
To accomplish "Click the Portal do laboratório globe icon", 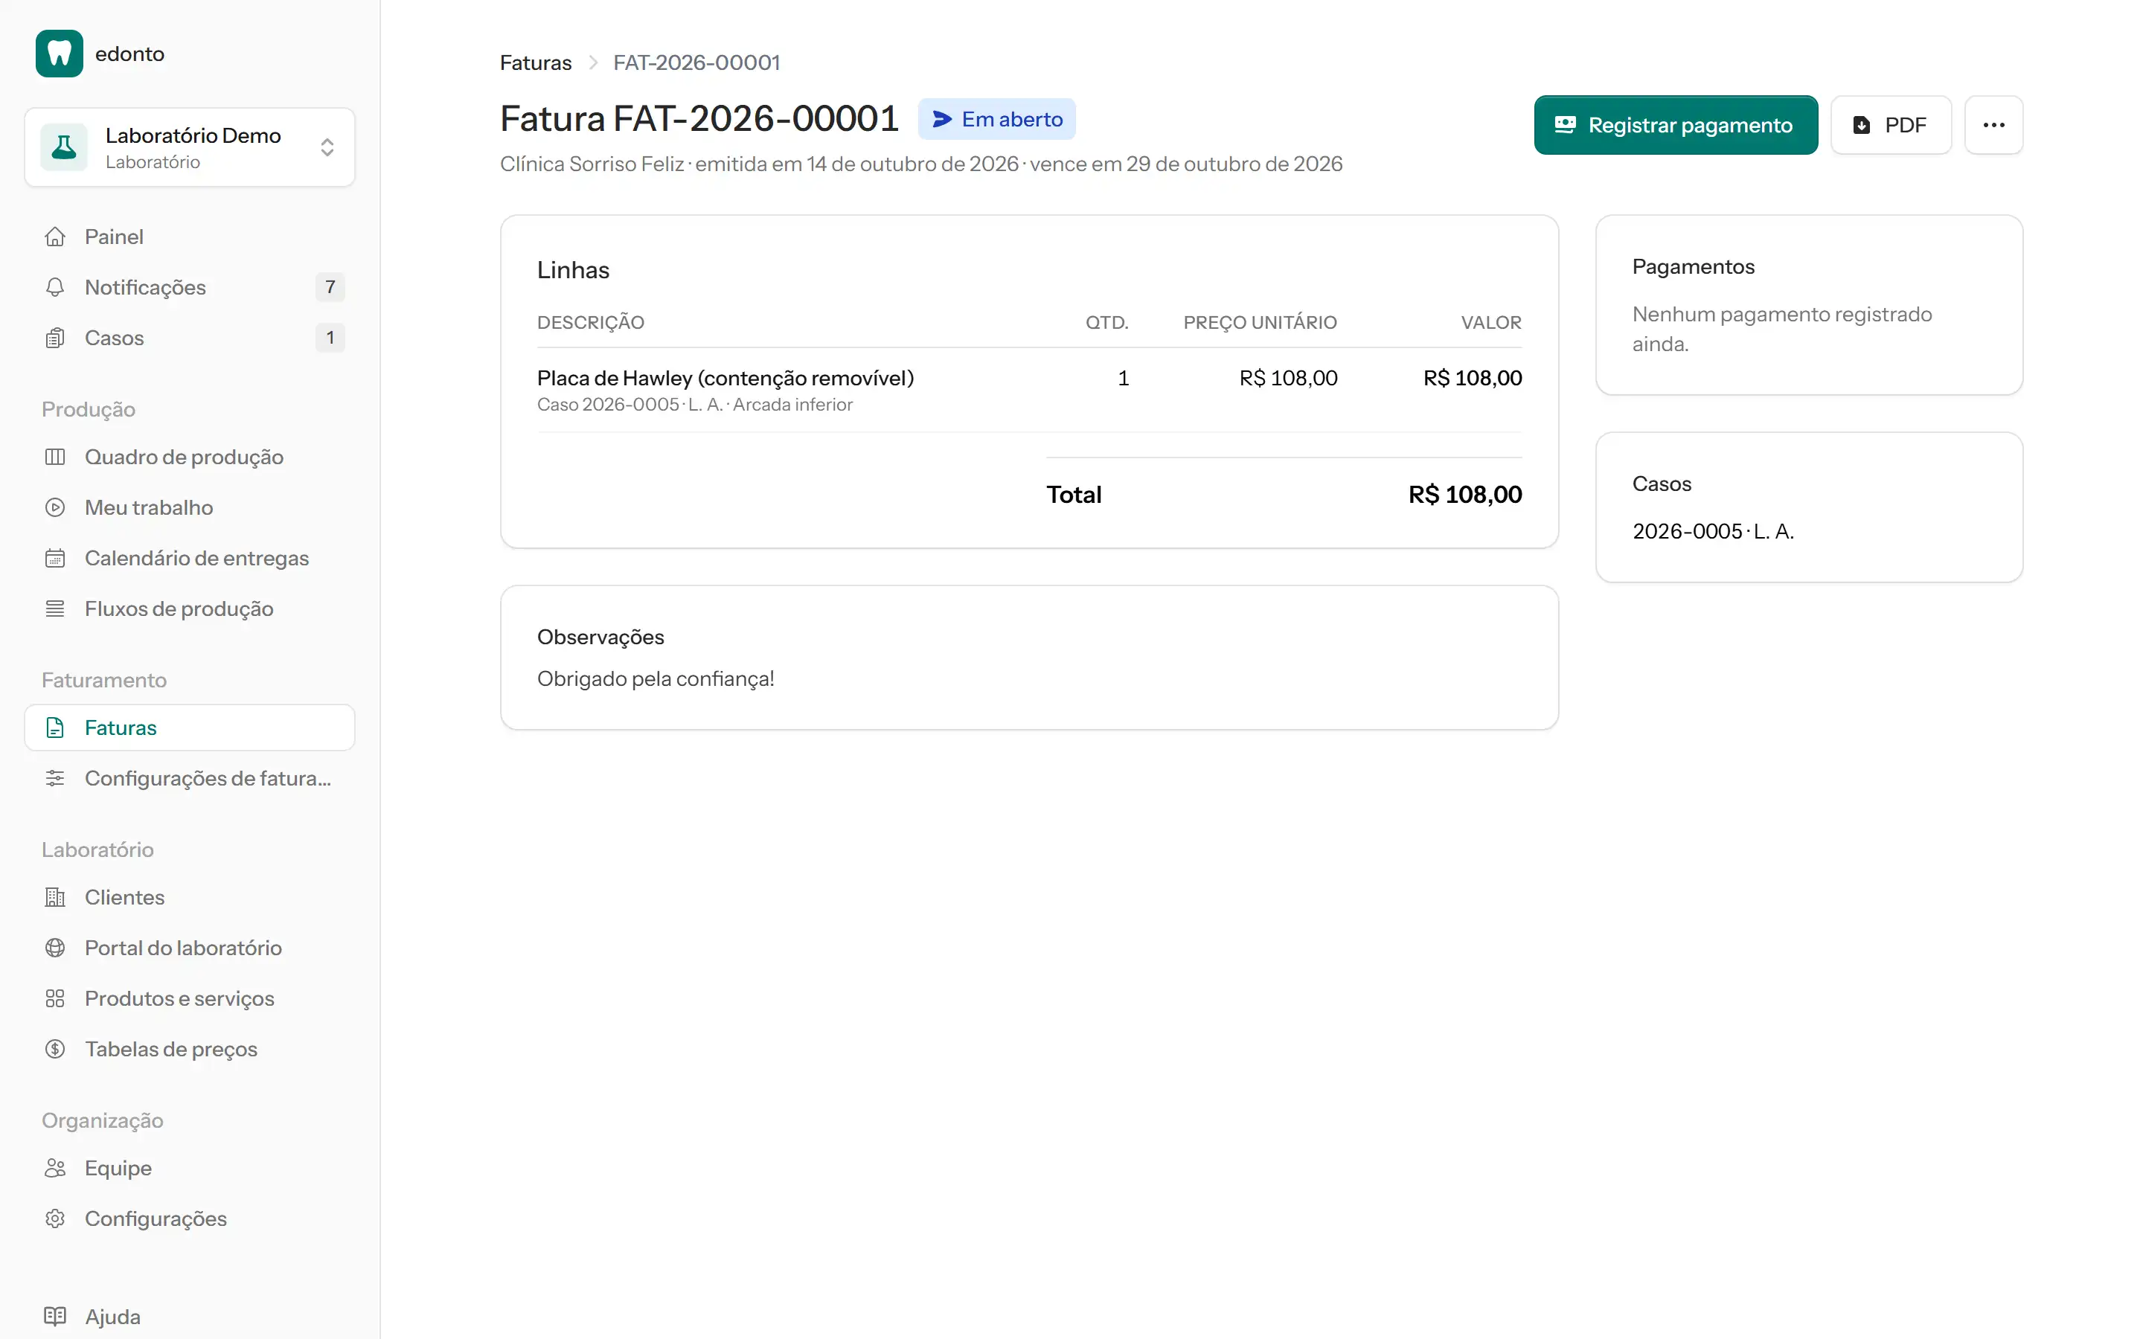I will pos(55,948).
